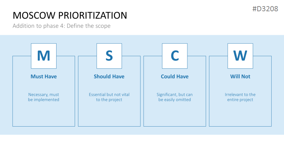284x159 pixels.
Task: Click the #D3208 slide code
Action: coord(265,9)
